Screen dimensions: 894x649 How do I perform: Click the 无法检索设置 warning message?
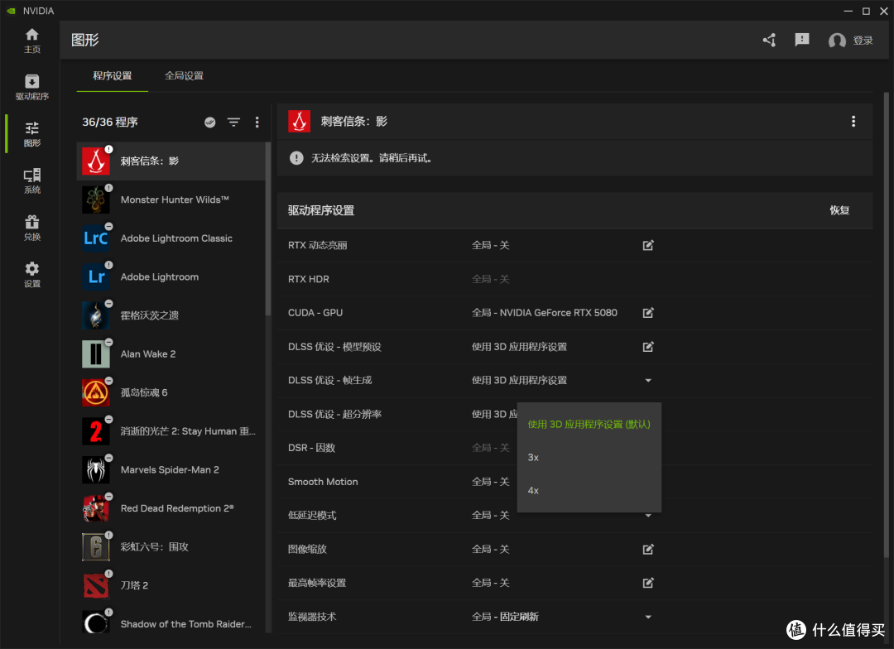click(x=371, y=158)
